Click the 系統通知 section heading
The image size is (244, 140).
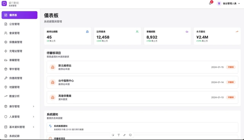pos(52,114)
